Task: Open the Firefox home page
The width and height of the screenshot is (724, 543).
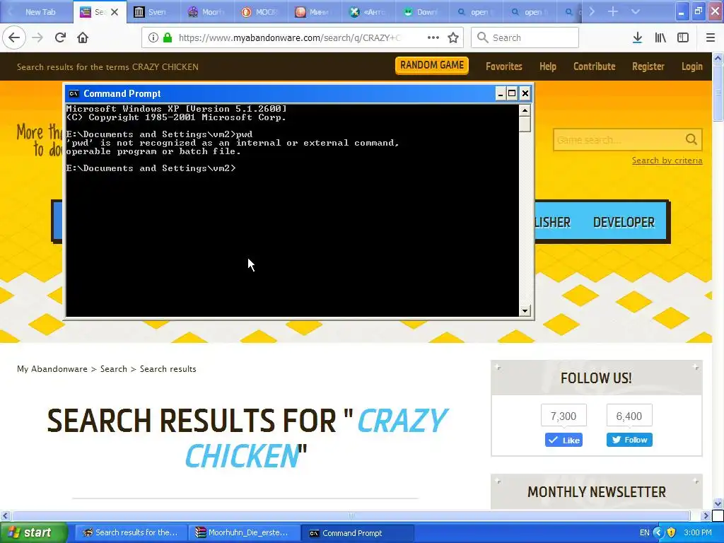Action: [83, 37]
